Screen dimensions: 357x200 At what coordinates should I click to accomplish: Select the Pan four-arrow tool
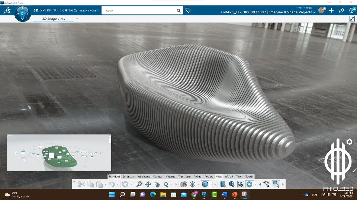point(148,184)
